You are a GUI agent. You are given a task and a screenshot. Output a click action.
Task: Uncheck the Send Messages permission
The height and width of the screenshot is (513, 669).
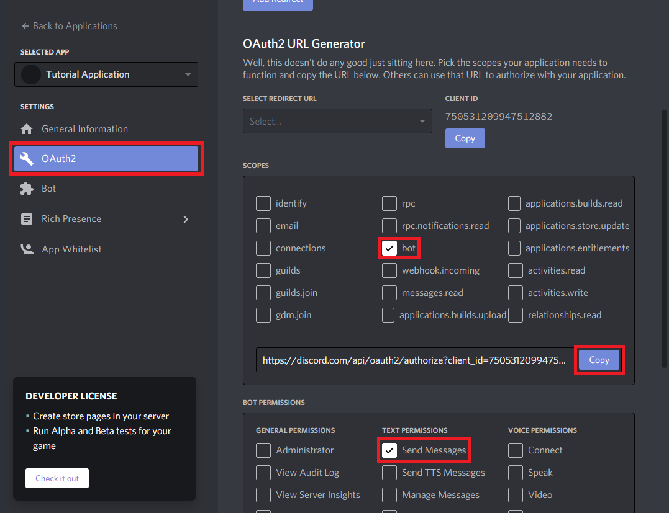[389, 450]
